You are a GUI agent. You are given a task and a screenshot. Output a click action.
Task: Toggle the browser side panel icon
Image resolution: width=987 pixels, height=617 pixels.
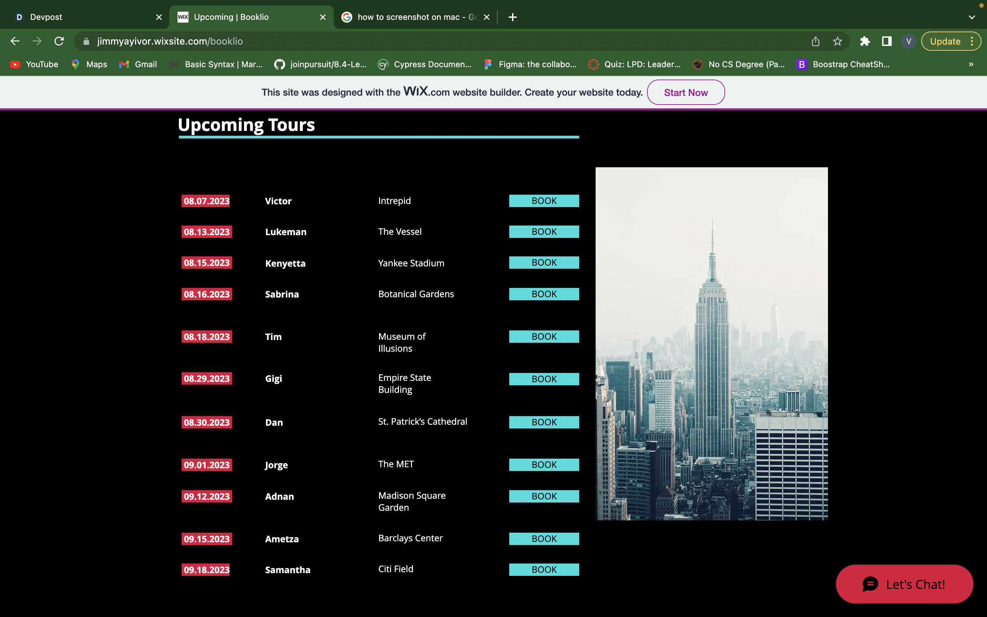point(887,41)
